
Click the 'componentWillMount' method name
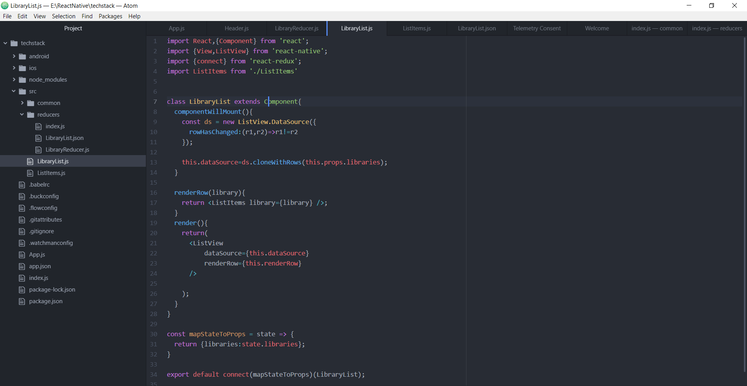coord(208,112)
